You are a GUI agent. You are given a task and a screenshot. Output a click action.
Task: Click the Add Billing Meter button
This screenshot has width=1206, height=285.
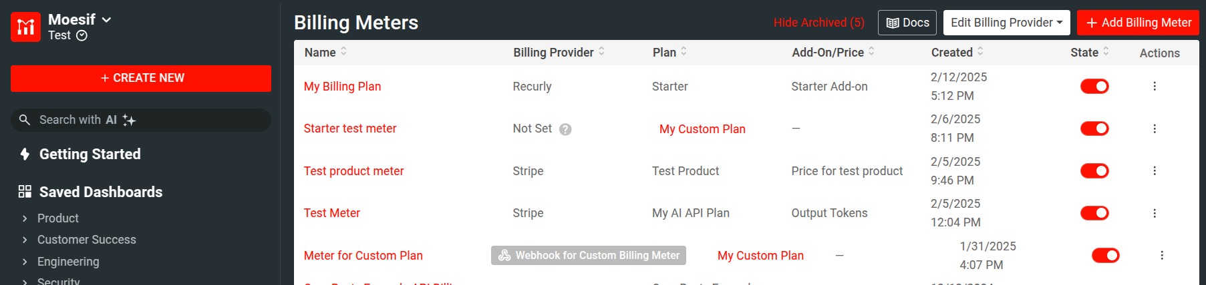(1138, 23)
